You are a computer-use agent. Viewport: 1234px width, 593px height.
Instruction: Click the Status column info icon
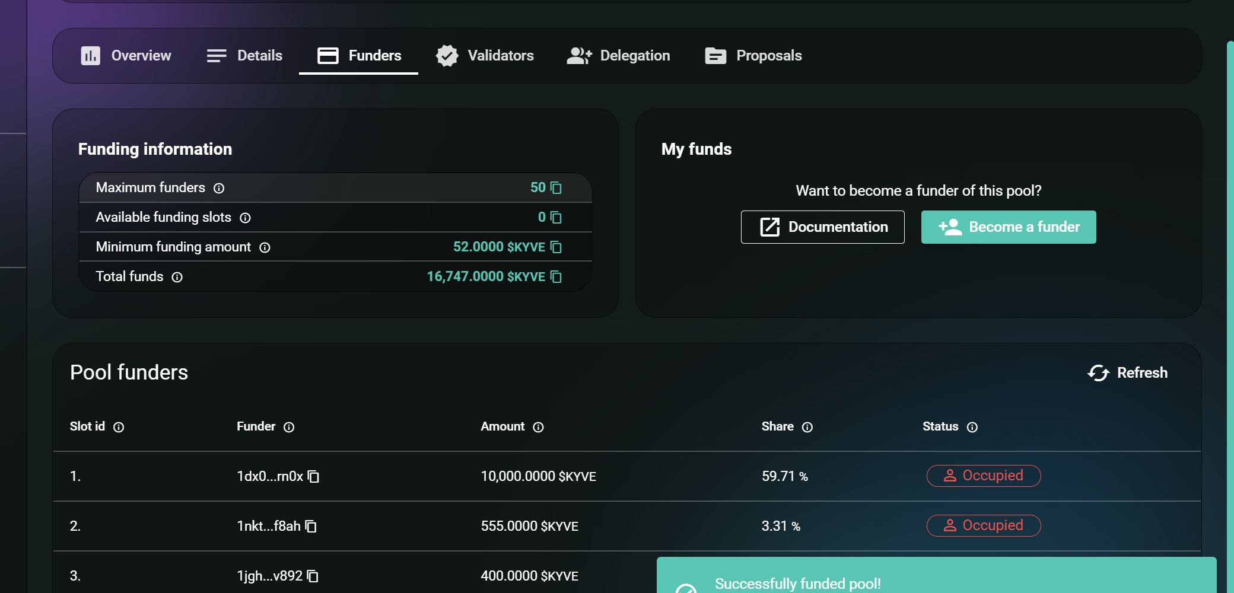click(x=972, y=428)
